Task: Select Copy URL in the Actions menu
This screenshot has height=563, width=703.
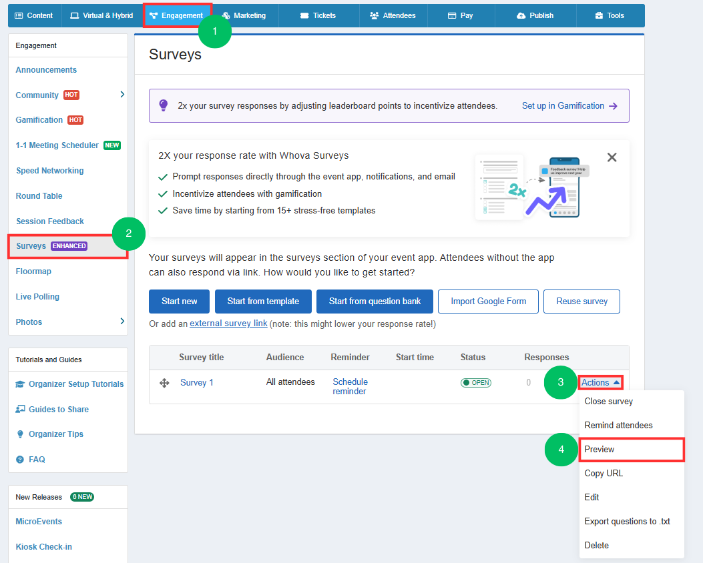Action: tap(604, 474)
